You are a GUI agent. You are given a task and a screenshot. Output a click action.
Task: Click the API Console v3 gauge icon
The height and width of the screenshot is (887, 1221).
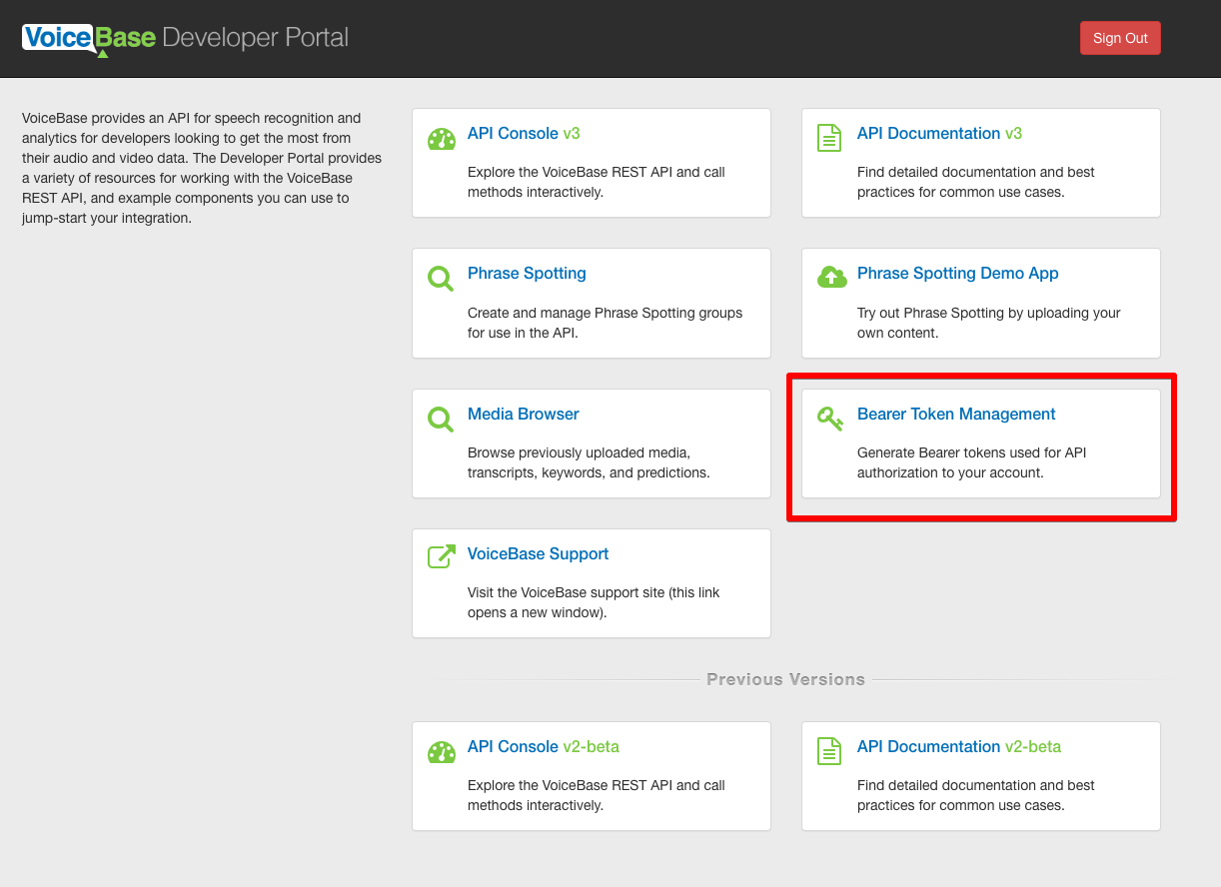pyautogui.click(x=441, y=139)
